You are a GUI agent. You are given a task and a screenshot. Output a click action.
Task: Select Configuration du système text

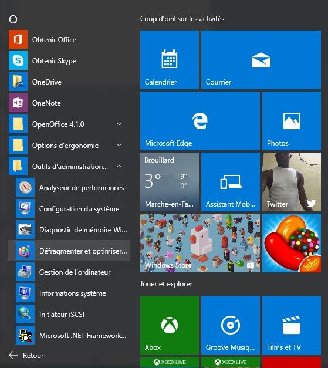[x=79, y=209]
